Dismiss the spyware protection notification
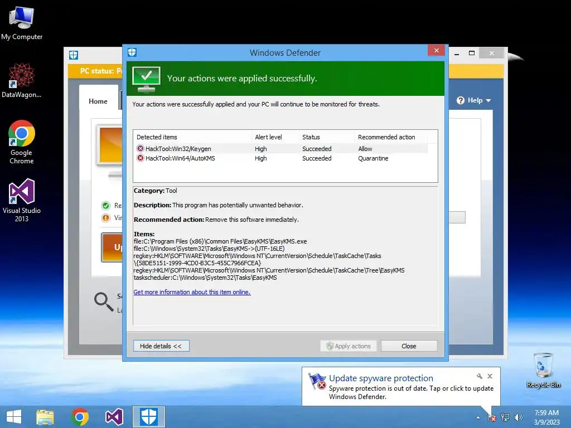Image resolution: width=571 pixels, height=428 pixels. click(490, 376)
